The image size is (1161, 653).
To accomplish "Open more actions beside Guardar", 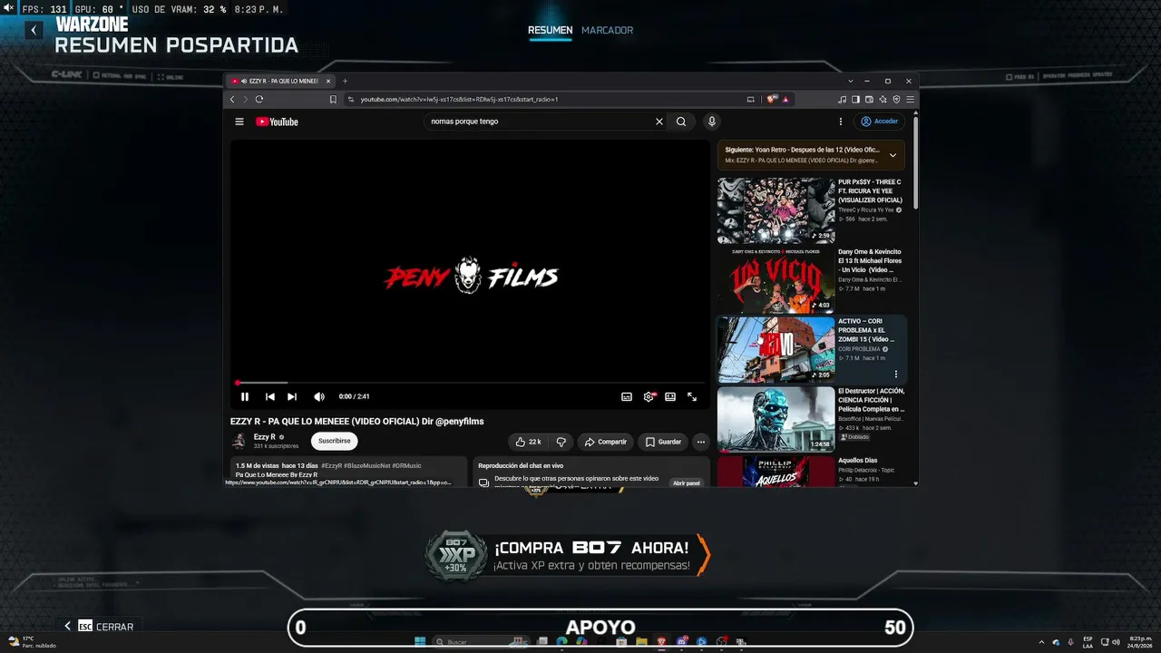I will pos(700,442).
